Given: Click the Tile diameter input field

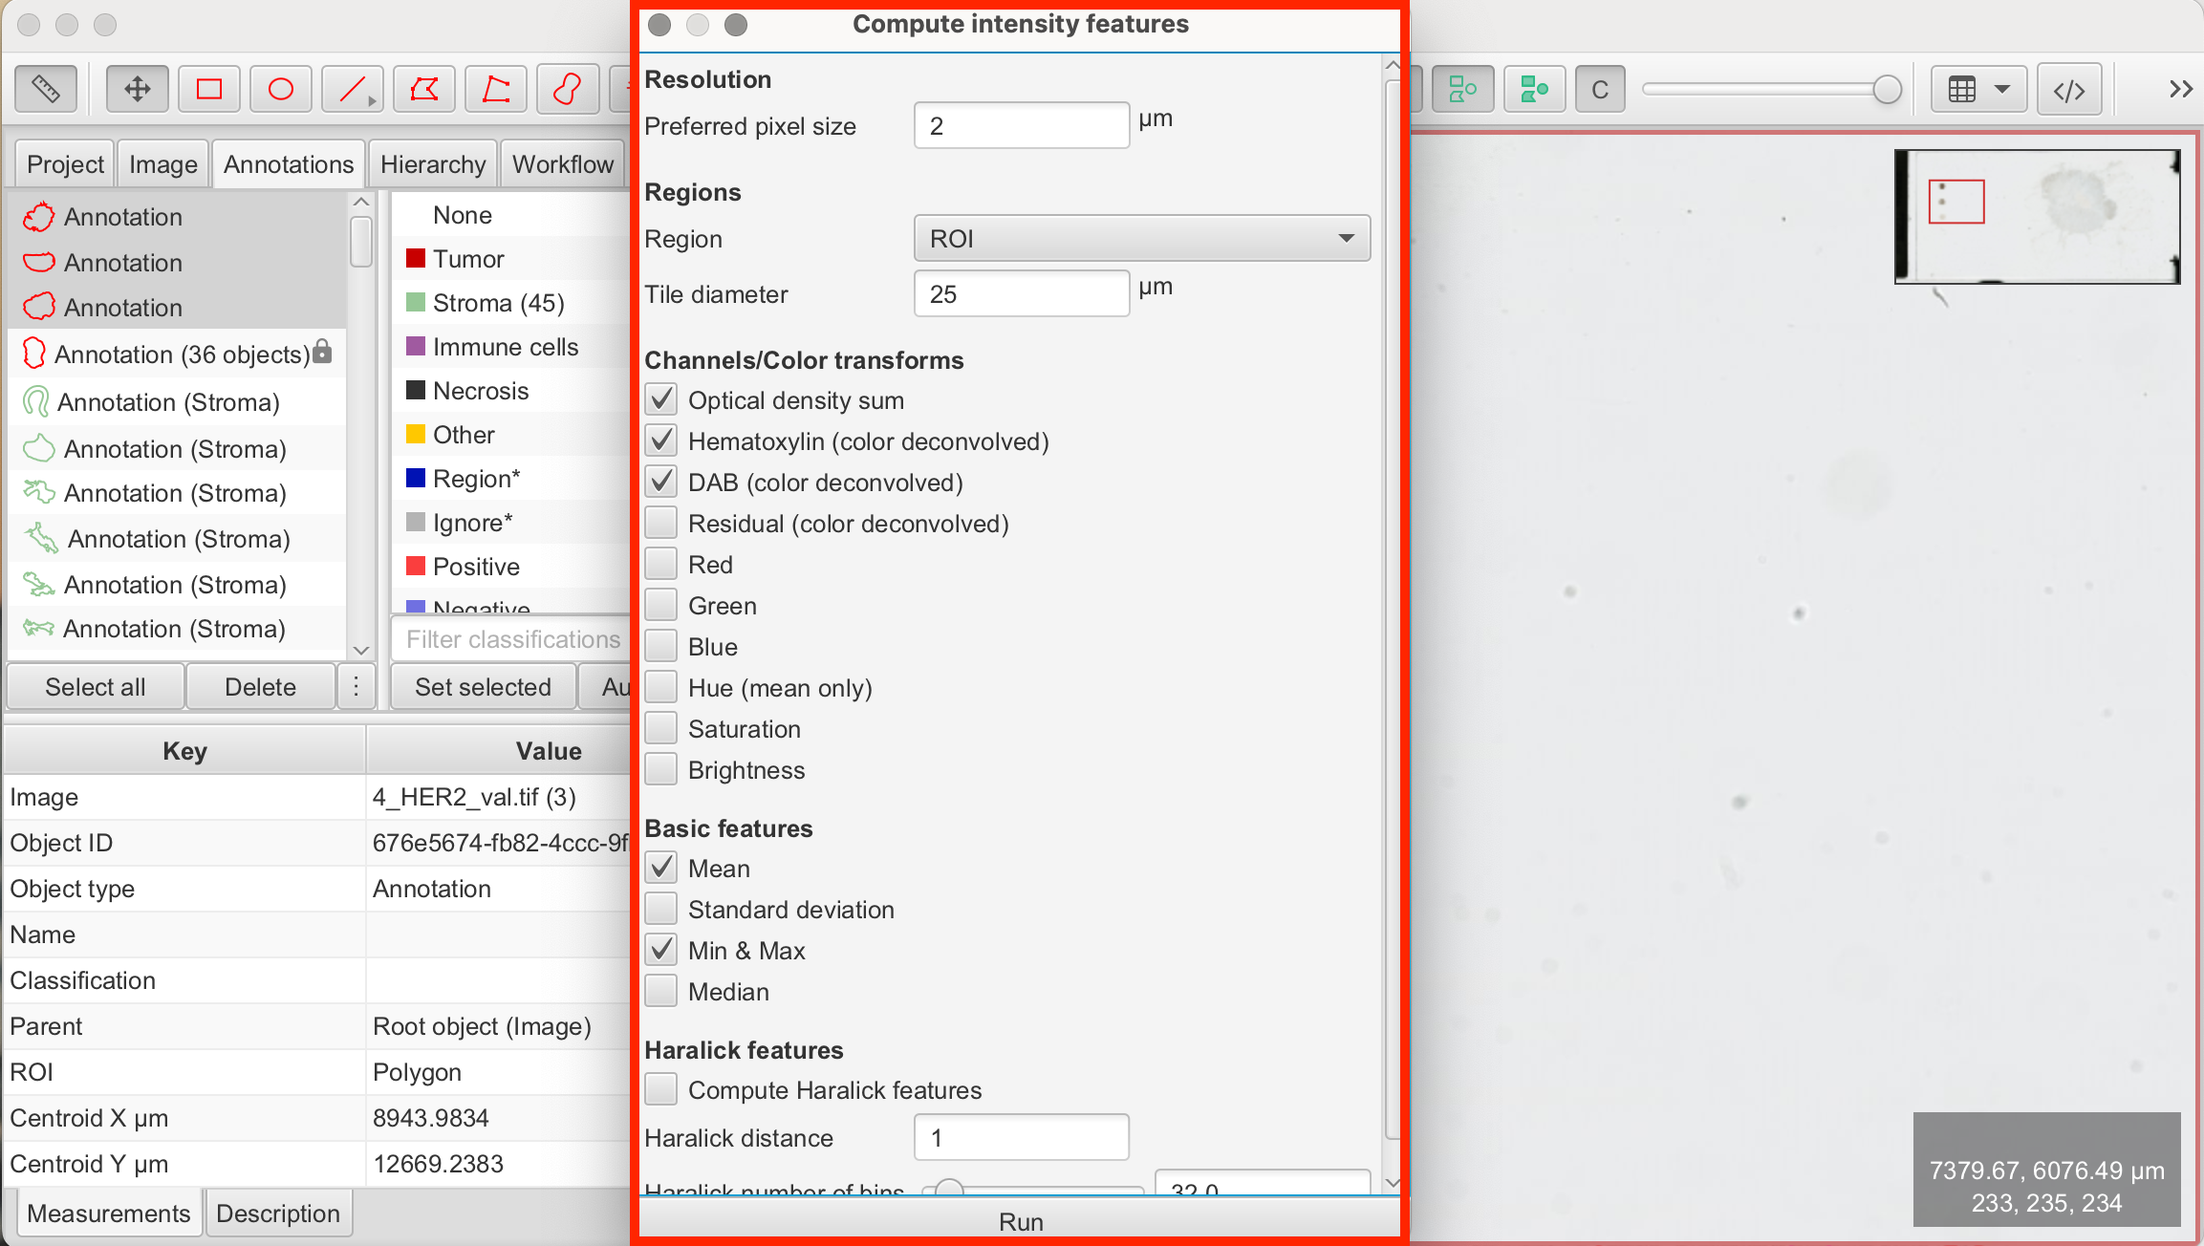Looking at the screenshot, I should click(1021, 294).
